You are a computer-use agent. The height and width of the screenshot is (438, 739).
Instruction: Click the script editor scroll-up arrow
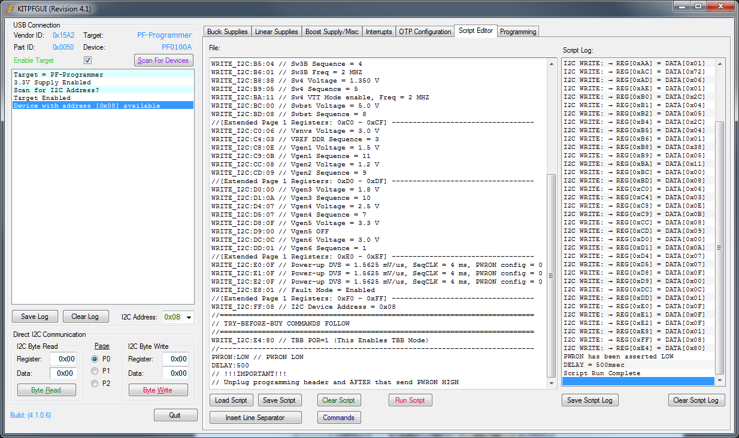pos(552,63)
